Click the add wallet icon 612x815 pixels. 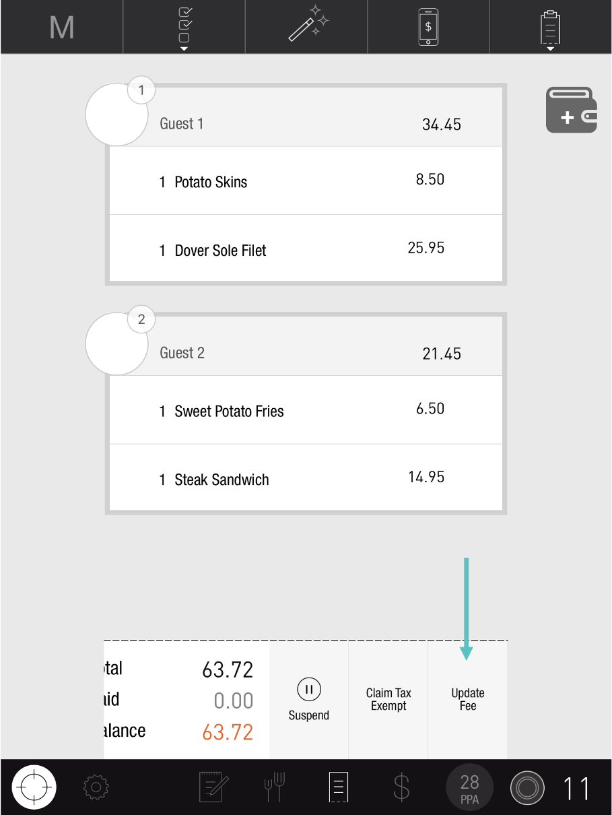pos(571,110)
